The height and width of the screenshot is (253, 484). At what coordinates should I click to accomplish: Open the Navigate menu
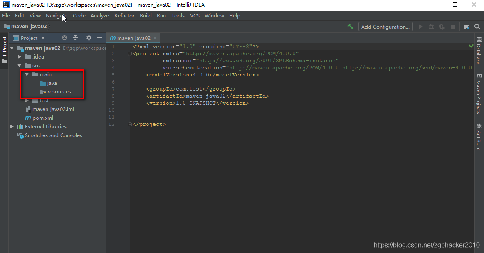pyautogui.click(x=57, y=16)
